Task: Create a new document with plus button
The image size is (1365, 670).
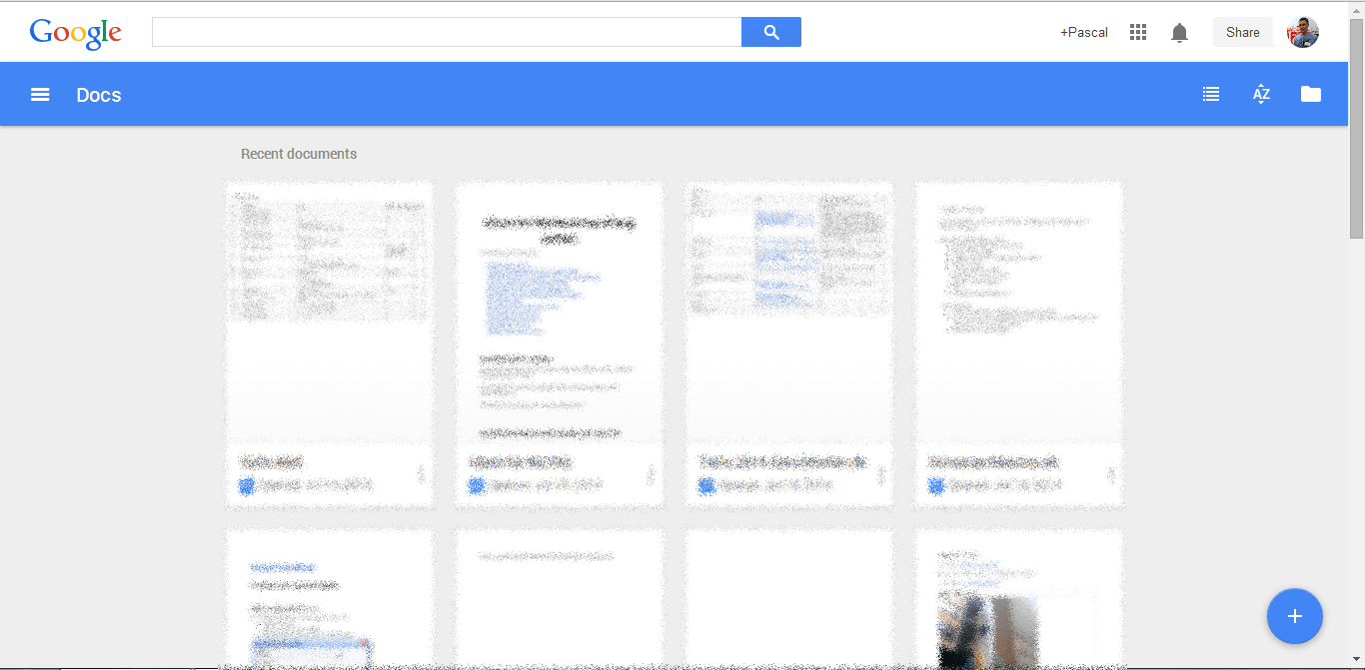Action: 1294,616
